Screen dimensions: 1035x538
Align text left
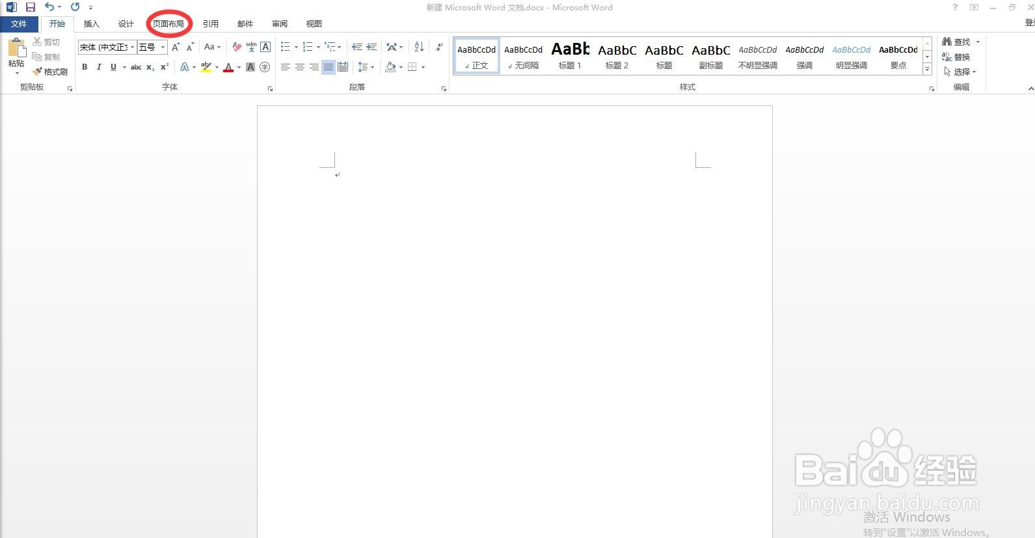[286, 67]
